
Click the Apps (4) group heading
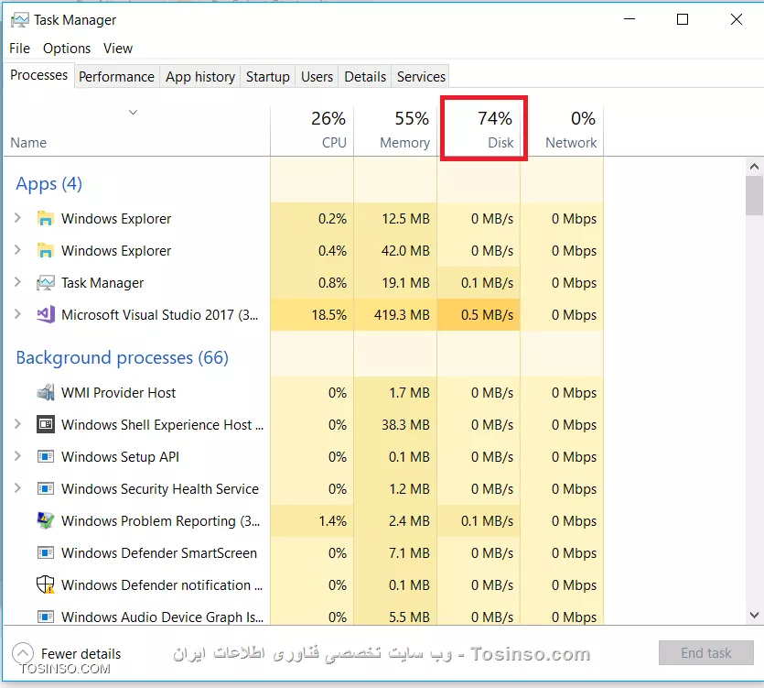click(48, 184)
